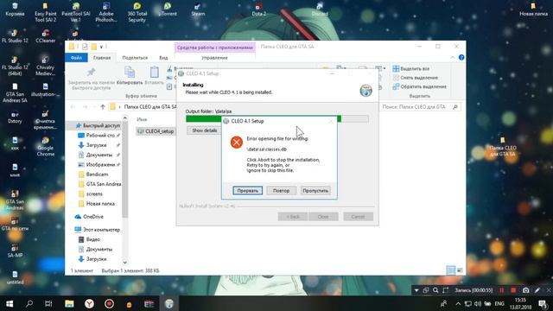
Task: Open the Поделиться ribbon tab
Action: pos(135,58)
